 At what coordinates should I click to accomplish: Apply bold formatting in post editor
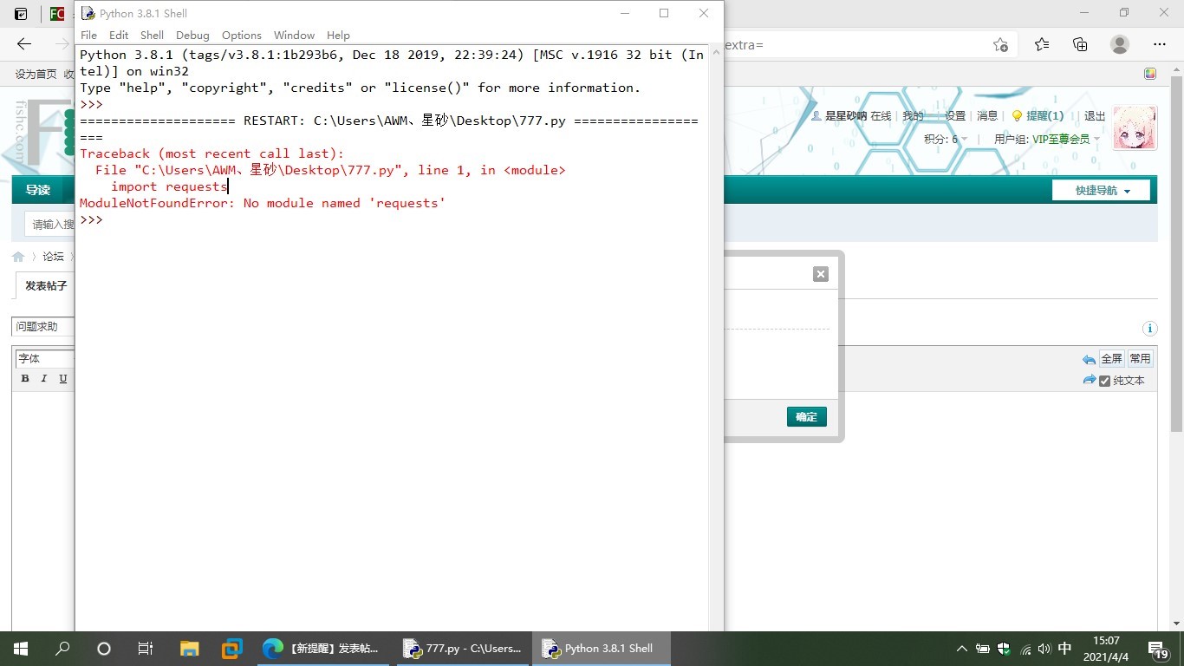(x=25, y=379)
